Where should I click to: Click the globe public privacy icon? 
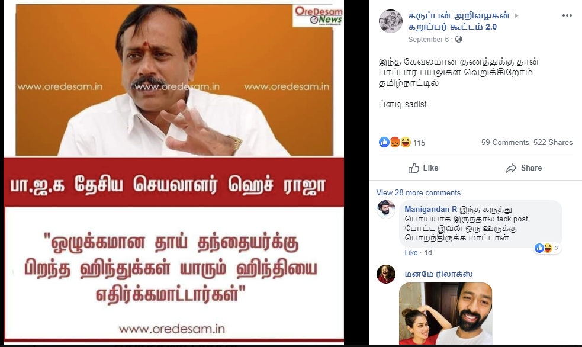(459, 39)
